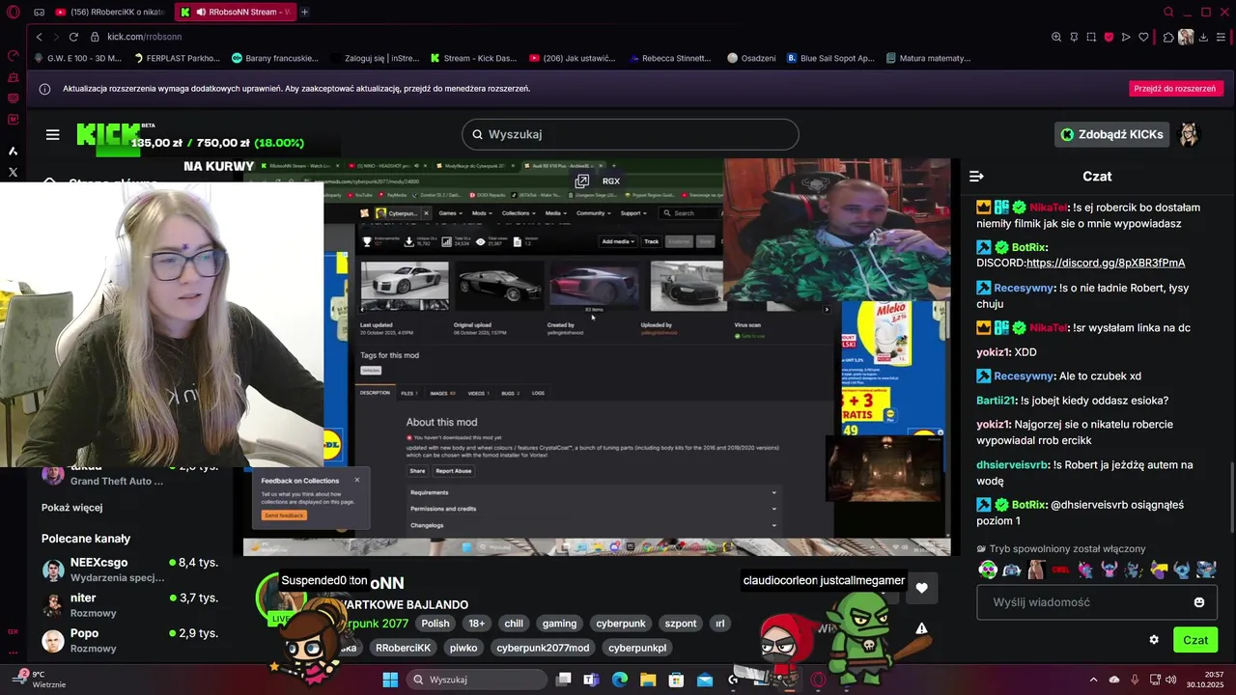This screenshot has height=695, width=1236.
Task: Select the chill stream tag
Action: (x=514, y=624)
